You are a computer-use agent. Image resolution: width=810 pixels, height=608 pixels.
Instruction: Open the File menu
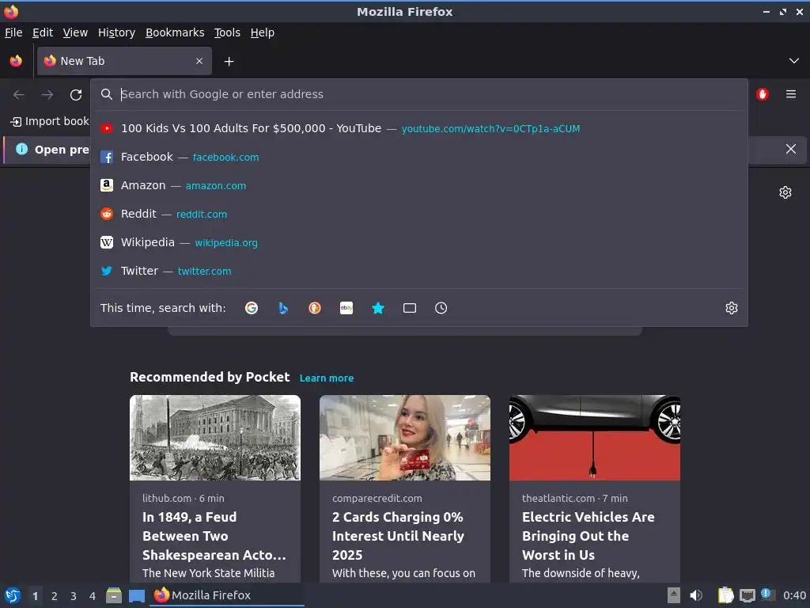pos(13,32)
